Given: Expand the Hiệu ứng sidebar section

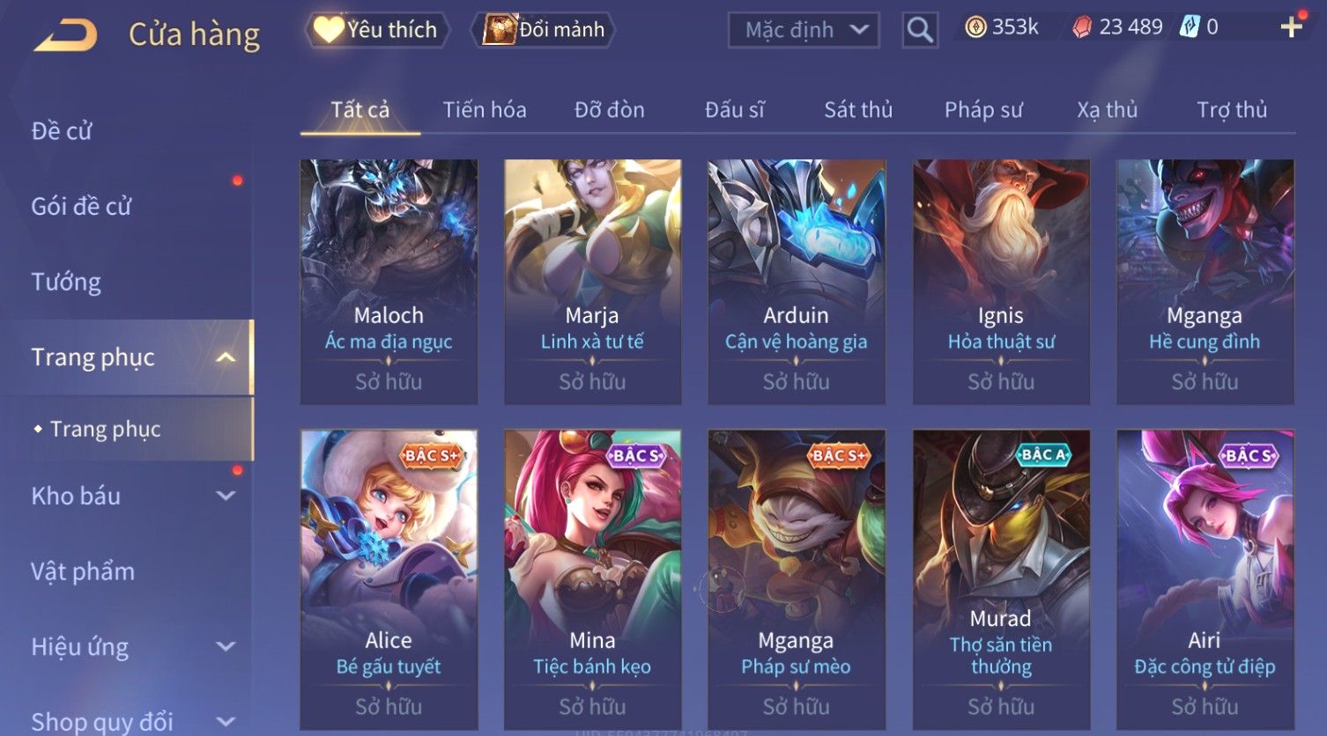Looking at the screenshot, I should (x=226, y=646).
